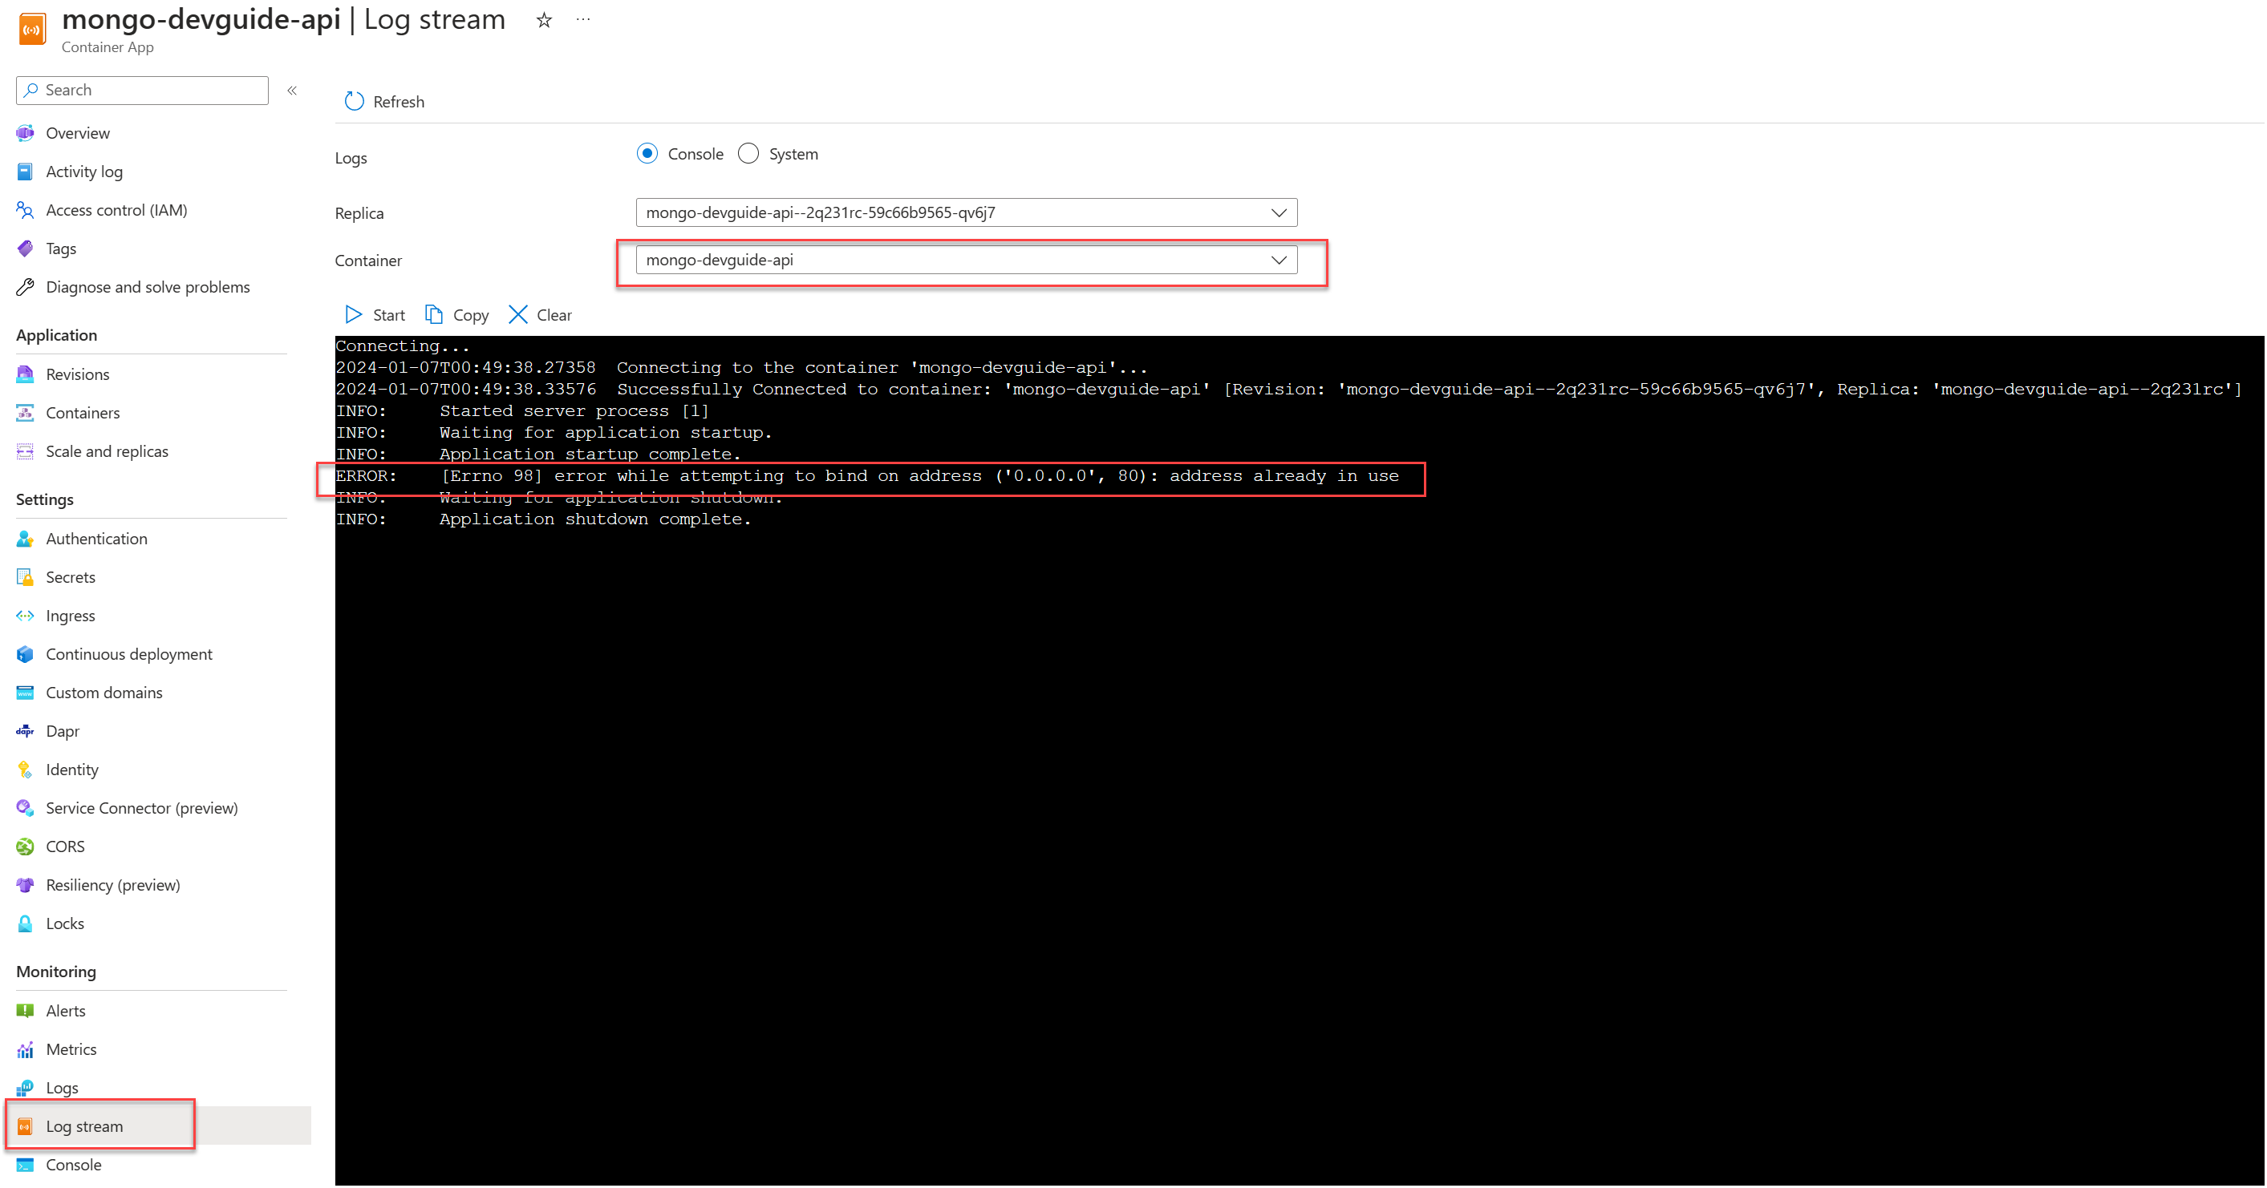Copy the log output

click(456, 315)
